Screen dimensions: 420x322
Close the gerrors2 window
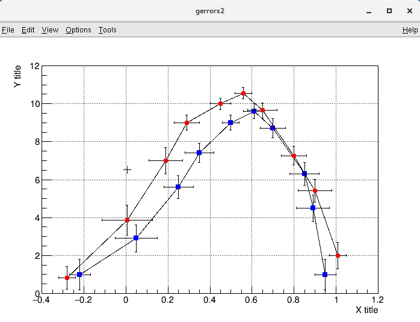tap(409, 11)
